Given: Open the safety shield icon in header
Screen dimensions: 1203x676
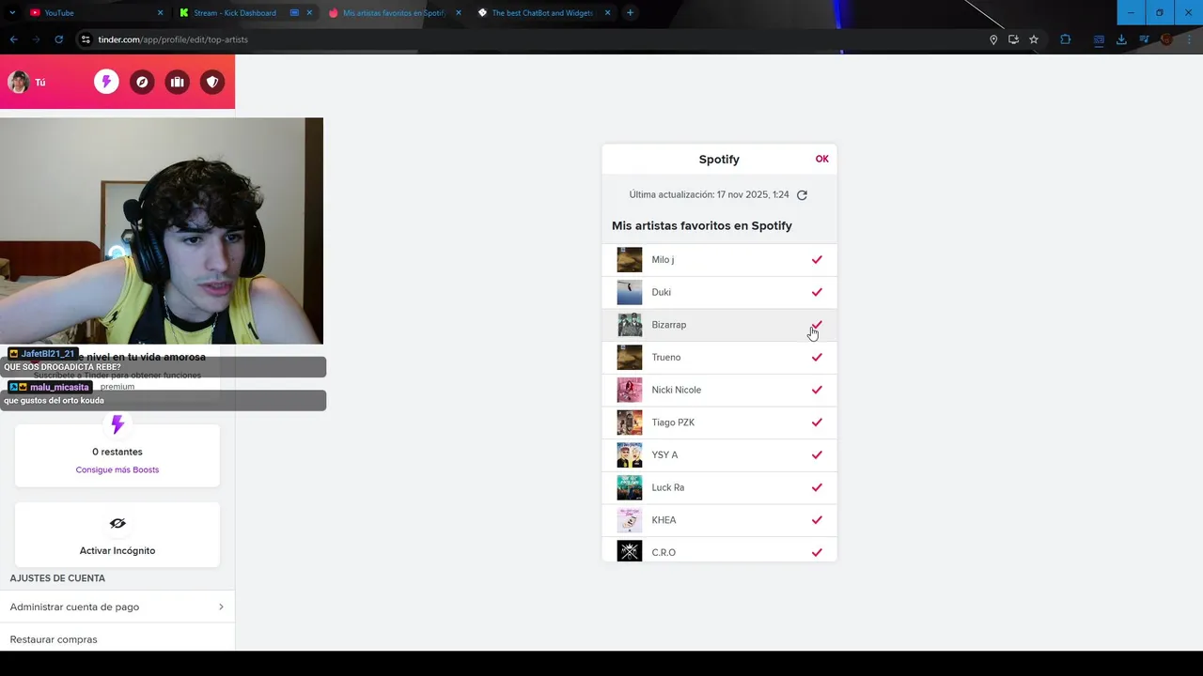Looking at the screenshot, I should pos(212,83).
